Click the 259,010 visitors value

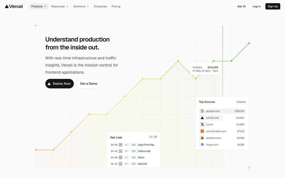coord(239,111)
